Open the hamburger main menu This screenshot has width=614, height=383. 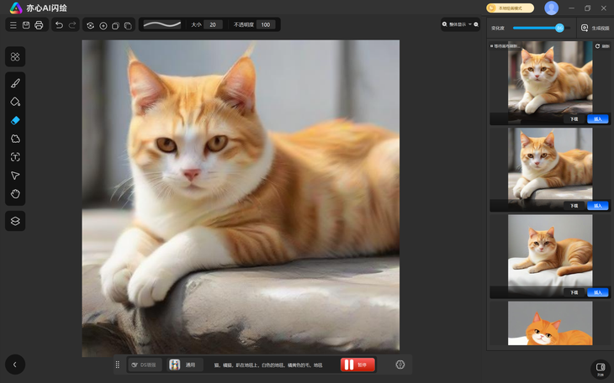point(13,25)
